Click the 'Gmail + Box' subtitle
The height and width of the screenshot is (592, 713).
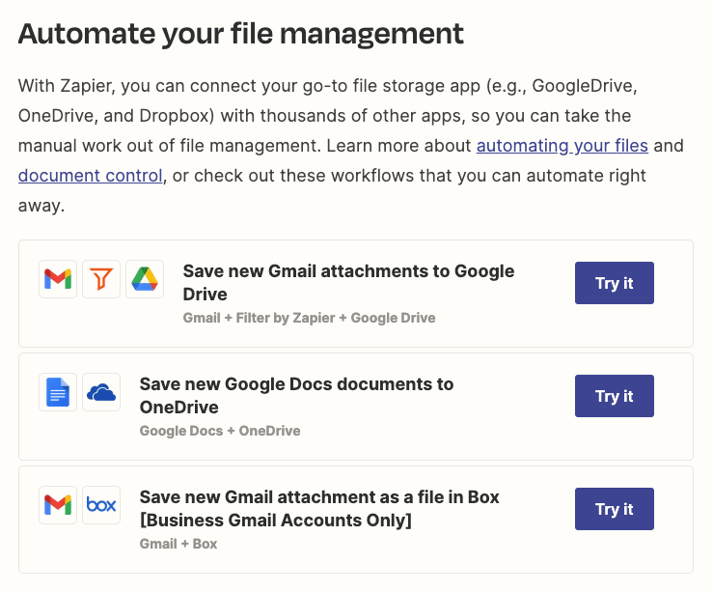point(178,544)
